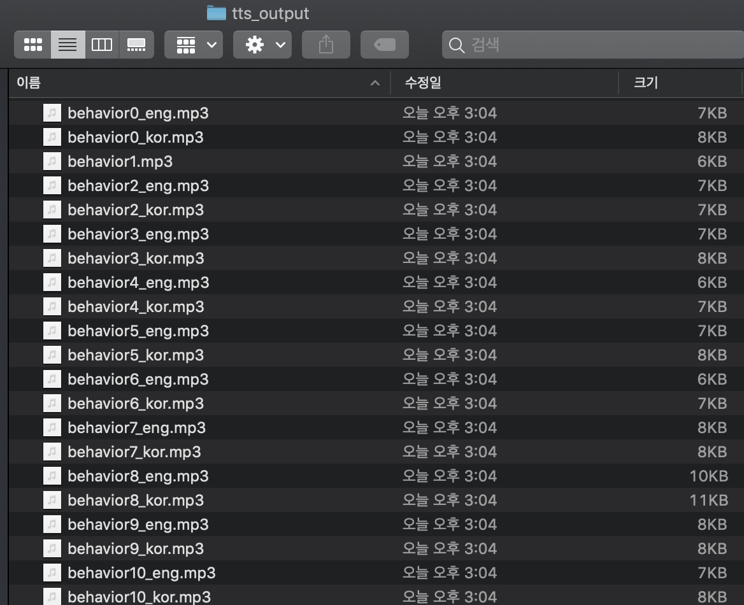Click the 6KB size of behavior4_eng.mp3
744x605 pixels.
coord(712,282)
